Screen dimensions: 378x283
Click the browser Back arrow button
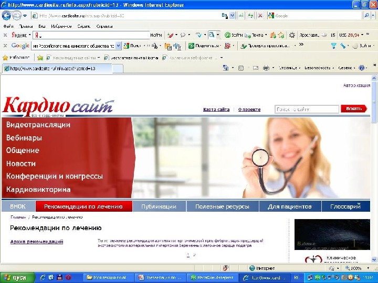coord(6,16)
